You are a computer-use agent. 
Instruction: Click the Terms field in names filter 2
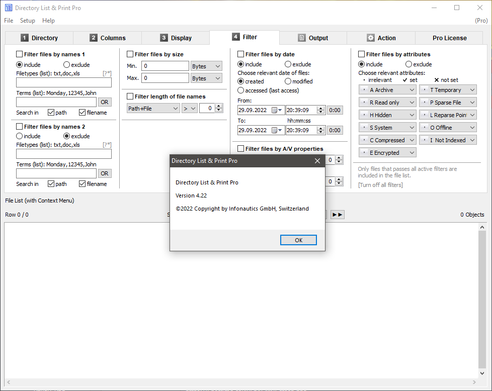(56, 173)
